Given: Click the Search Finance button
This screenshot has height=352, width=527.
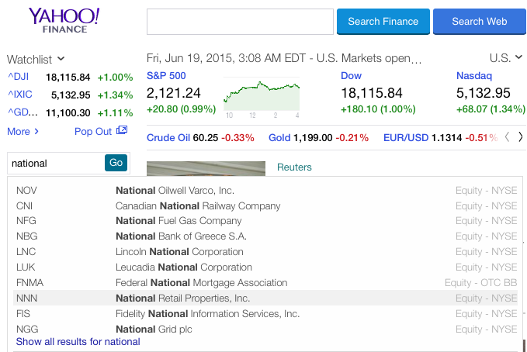Looking at the screenshot, I should pyautogui.click(x=383, y=22).
